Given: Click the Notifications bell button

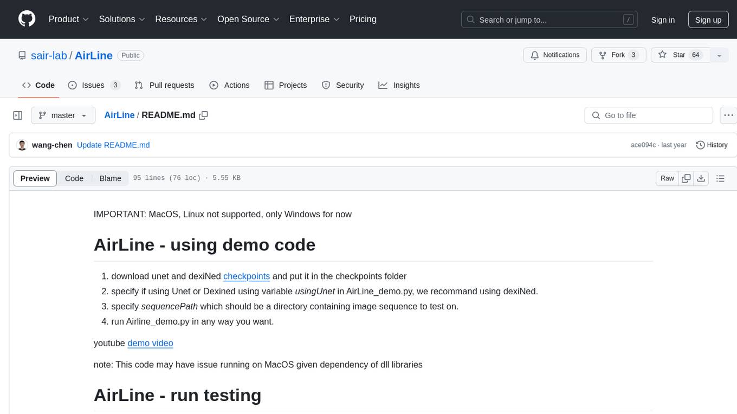Looking at the screenshot, I should [555, 55].
